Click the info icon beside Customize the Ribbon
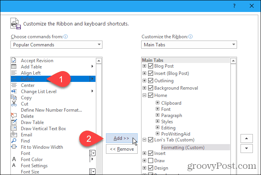 [191, 37]
